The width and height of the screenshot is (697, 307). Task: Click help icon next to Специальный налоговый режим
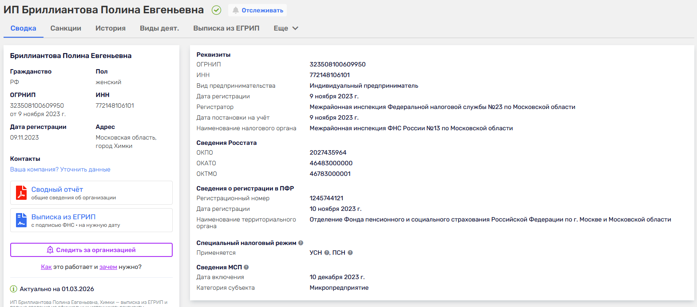click(x=301, y=243)
